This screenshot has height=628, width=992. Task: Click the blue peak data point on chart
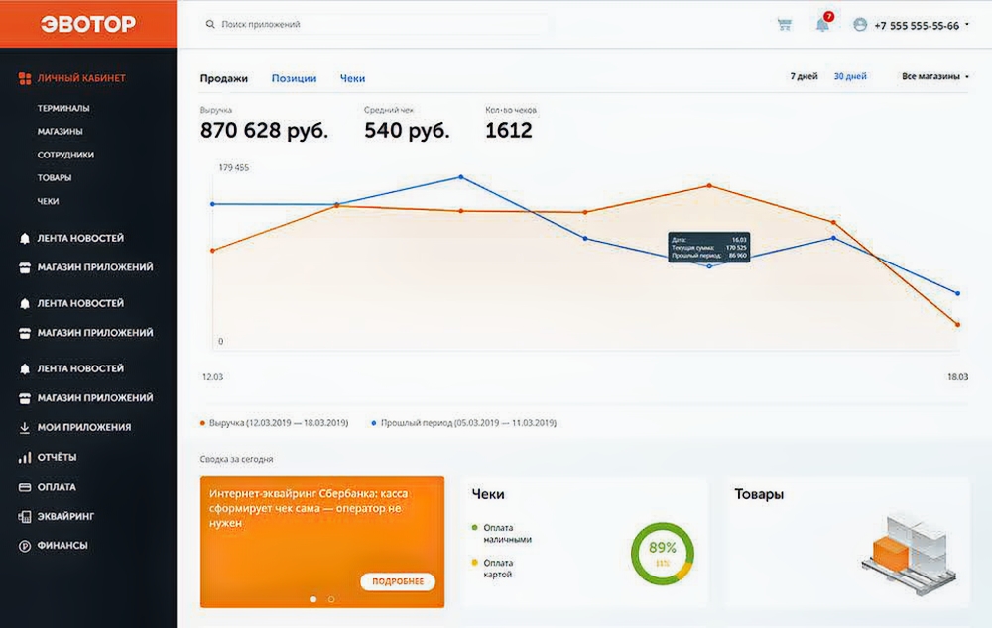[x=461, y=177]
